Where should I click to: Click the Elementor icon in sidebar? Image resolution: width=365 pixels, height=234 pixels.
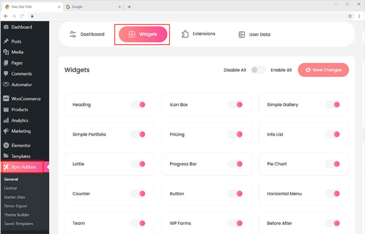click(6, 145)
